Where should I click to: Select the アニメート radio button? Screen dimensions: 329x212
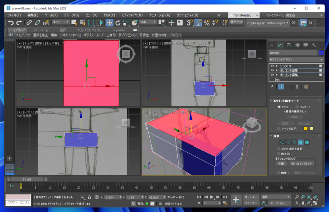coord(297,107)
